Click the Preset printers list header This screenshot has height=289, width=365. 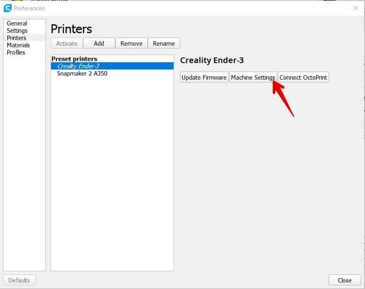(x=74, y=59)
